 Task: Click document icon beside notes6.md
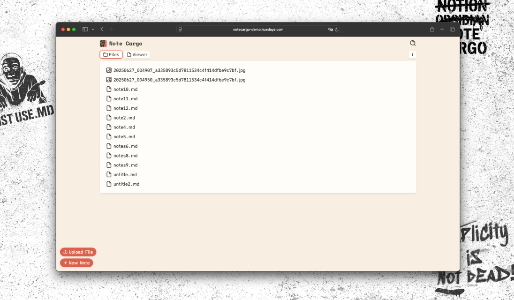tap(109, 146)
